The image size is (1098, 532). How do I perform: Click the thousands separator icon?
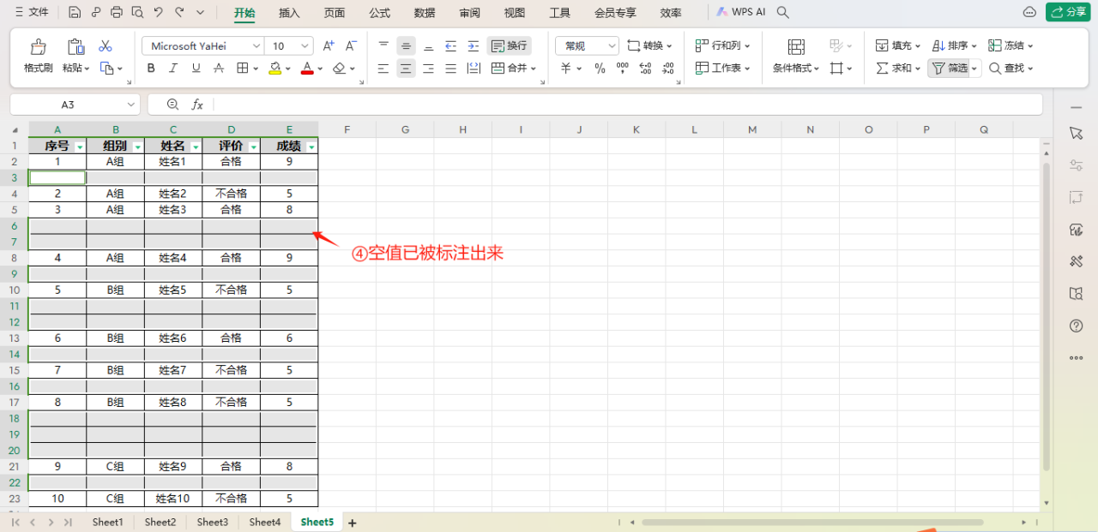click(622, 69)
